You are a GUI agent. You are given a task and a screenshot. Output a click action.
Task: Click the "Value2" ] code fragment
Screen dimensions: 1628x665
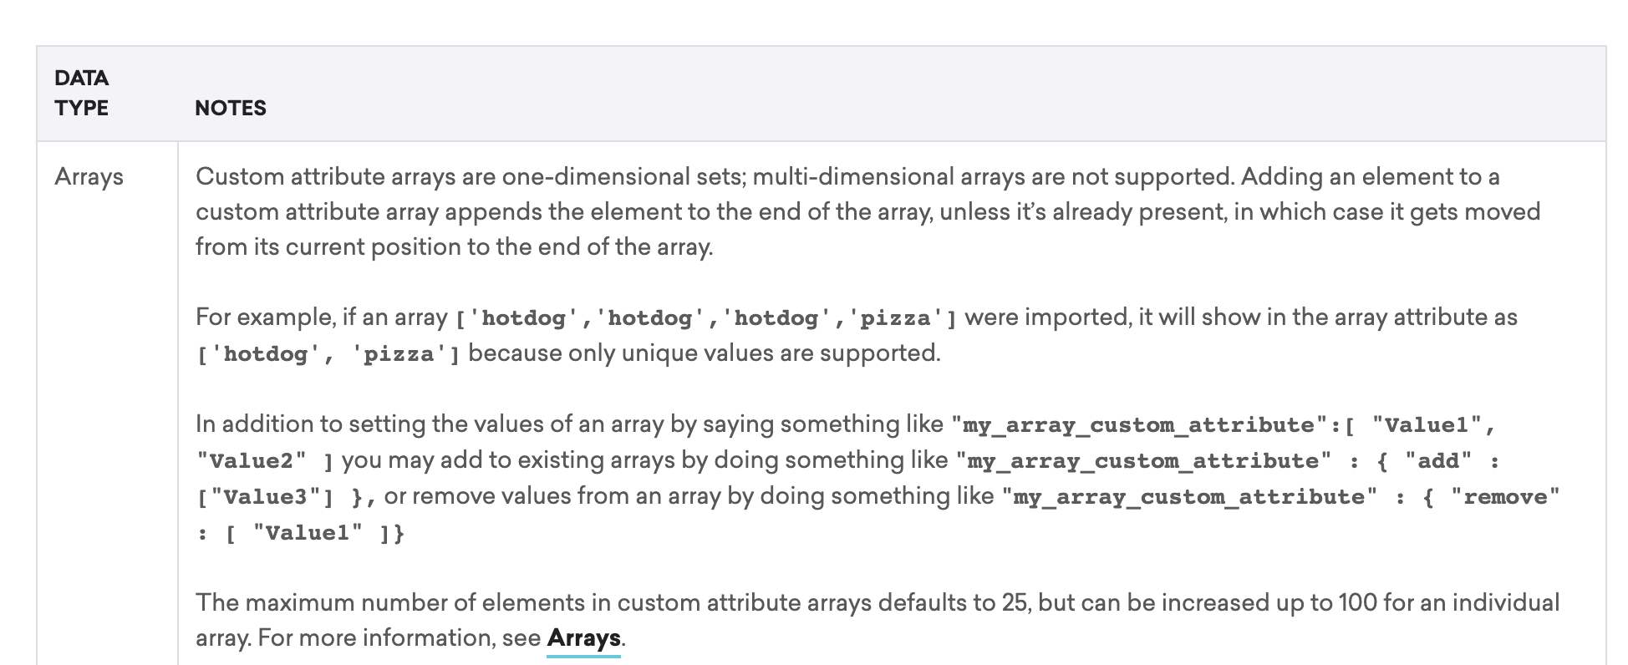point(265,461)
